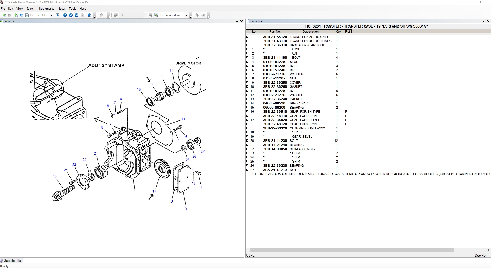This screenshot has width=491, height=268.
Task: Select part number 3BB-22-36250
Action: (275, 82)
